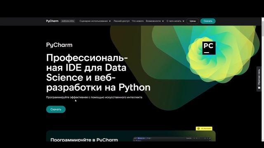
Task: Click the subtitle Программируйте эффективнее с помощью искусственного интеллекта
Action: click(94, 97)
